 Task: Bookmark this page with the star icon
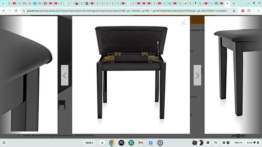pyautogui.click(x=234, y=11)
